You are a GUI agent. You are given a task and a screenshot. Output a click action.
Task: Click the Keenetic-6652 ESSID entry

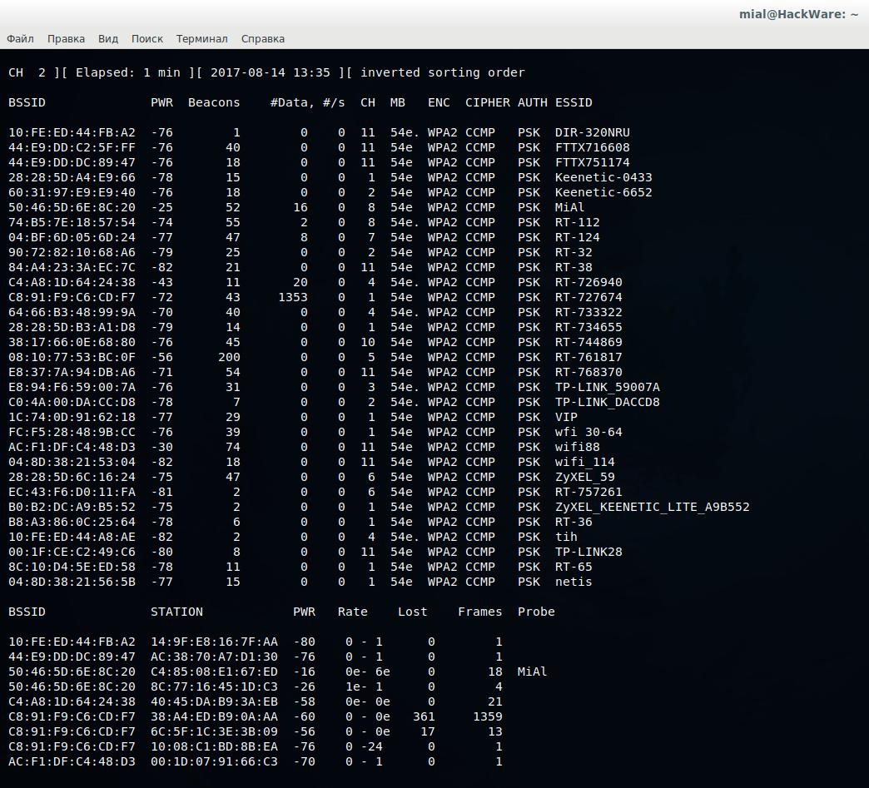click(x=603, y=192)
